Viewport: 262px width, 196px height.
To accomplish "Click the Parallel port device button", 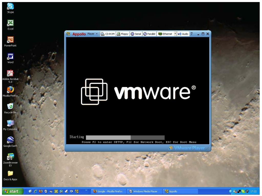I will (x=149, y=34).
